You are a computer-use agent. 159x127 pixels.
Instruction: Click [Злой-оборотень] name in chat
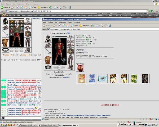click(15, 85)
